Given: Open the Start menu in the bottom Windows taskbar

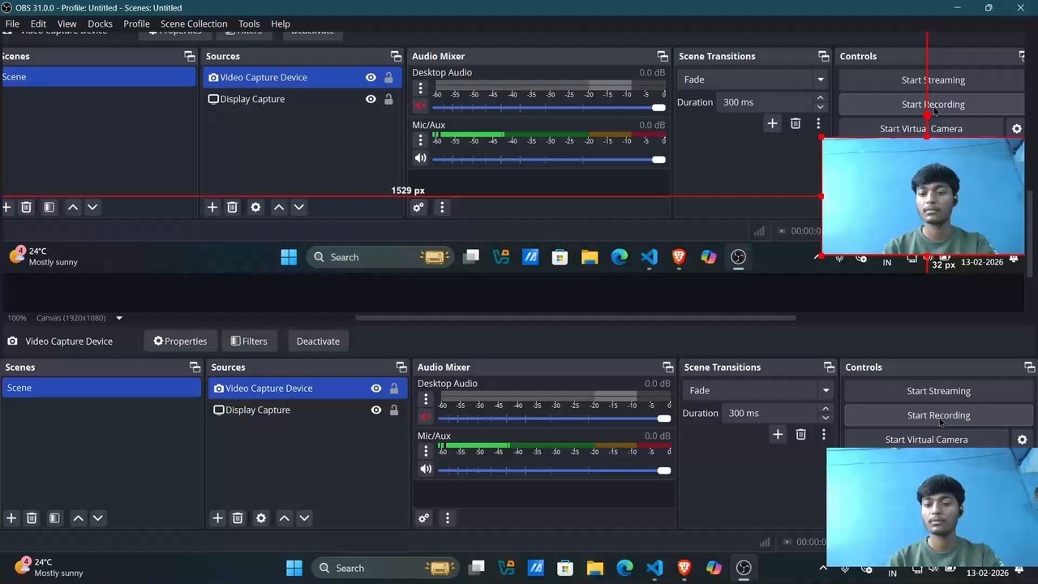Looking at the screenshot, I should (294, 568).
